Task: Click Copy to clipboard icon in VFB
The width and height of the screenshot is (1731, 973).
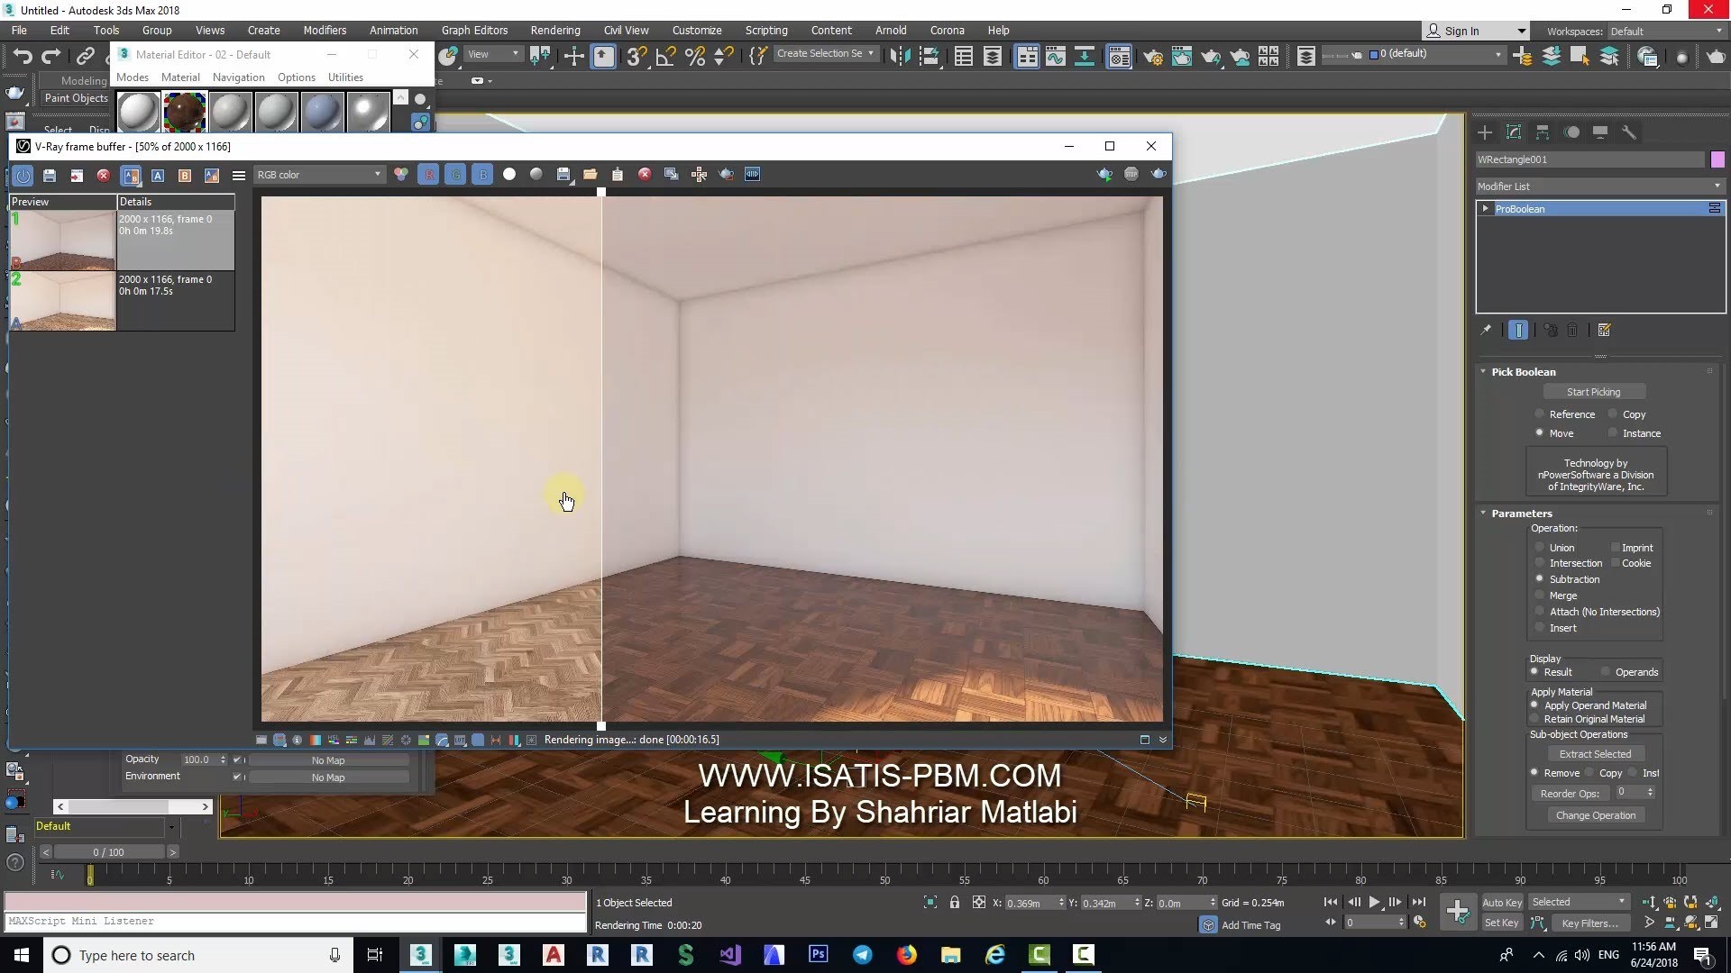Action: tap(618, 175)
